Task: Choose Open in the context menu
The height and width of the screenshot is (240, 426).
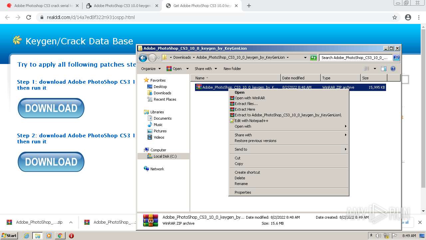Action: (x=239, y=92)
